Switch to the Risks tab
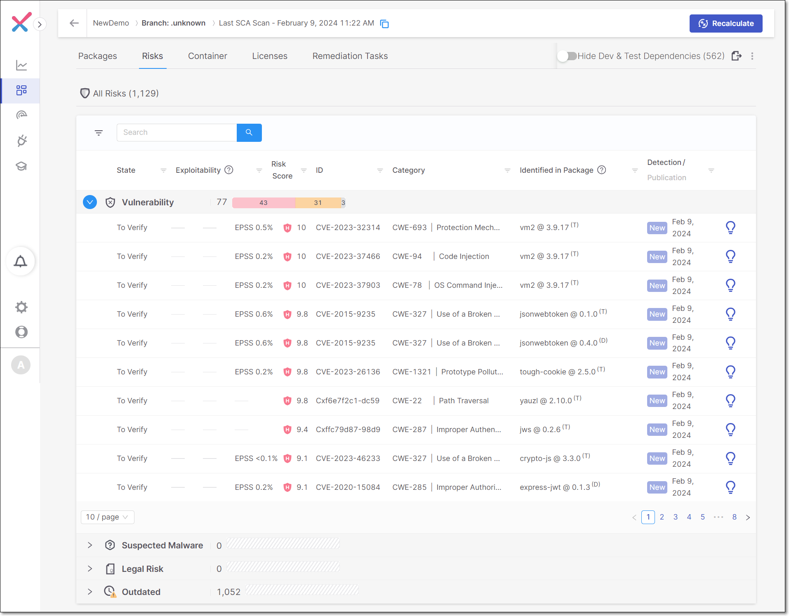The width and height of the screenshot is (789, 616). tap(153, 56)
